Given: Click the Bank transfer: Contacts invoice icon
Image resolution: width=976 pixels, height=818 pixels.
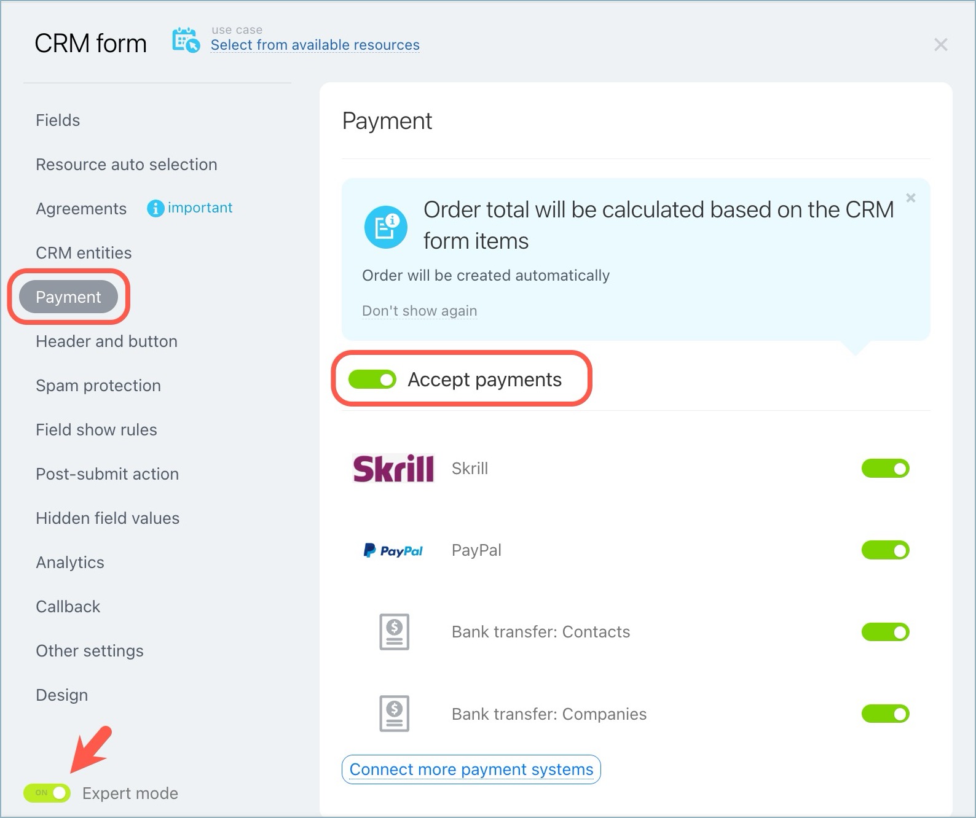Looking at the screenshot, I should pyautogui.click(x=394, y=632).
